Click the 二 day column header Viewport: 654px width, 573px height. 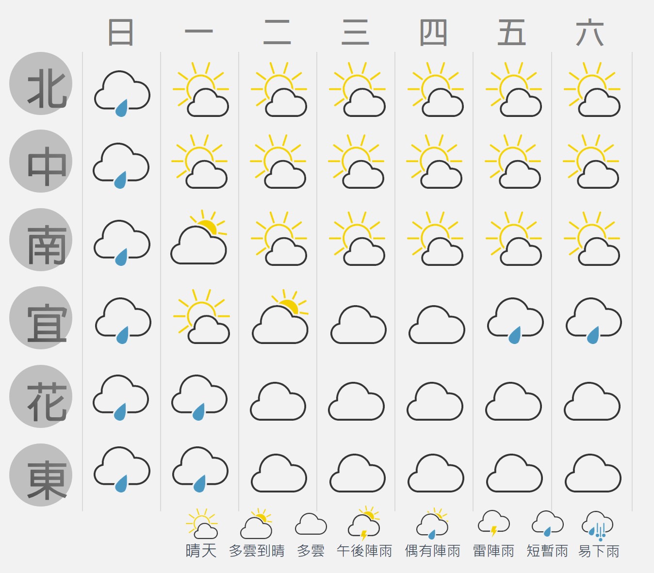[277, 33]
